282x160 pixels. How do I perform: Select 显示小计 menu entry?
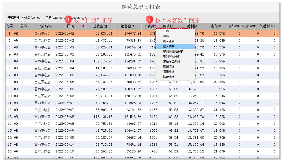coord(169,72)
